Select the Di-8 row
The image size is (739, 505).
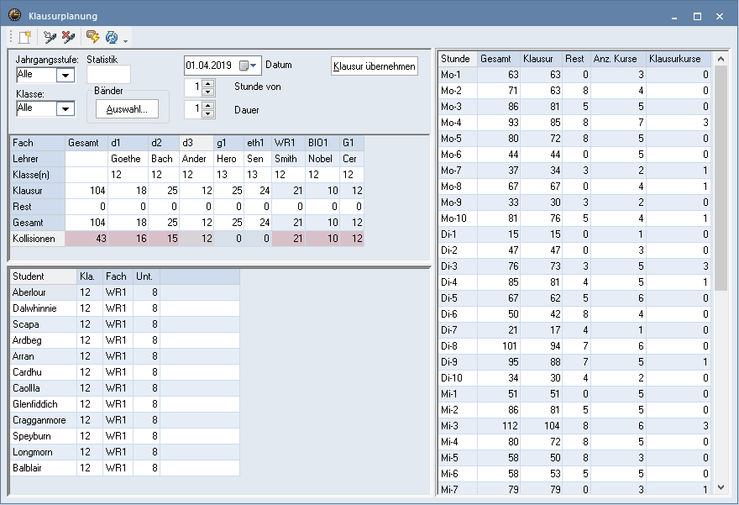(574, 346)
